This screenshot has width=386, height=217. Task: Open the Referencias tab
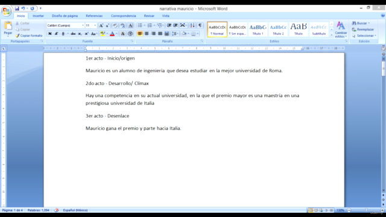click(94, 16)
